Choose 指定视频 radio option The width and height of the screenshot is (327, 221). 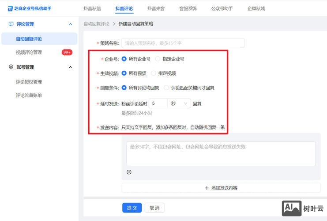click(154, 73)
